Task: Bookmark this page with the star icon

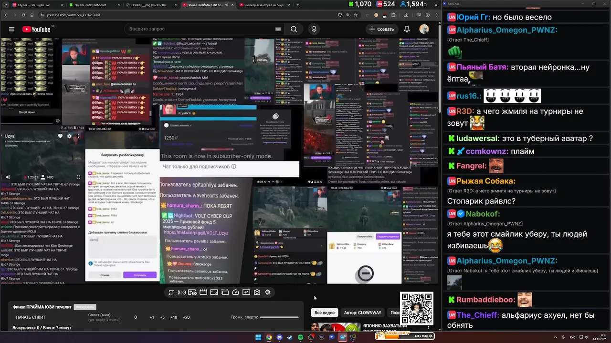Action: tap(356, 15)
